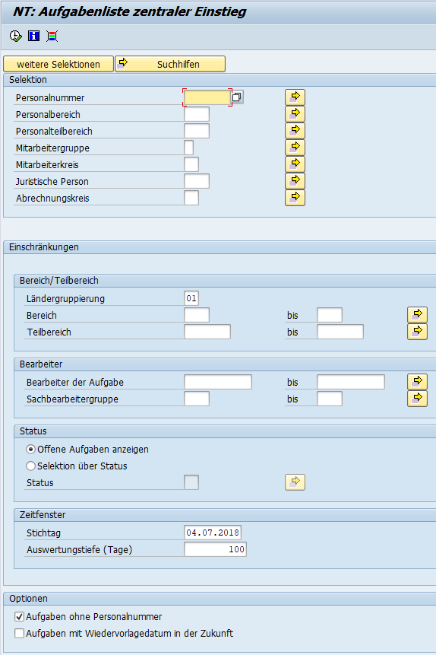Open multiple selection arrow for Abrechnungskreis
Image resolution: width=436 pixels, height=655 pixels.
click(x=295, y=198)
